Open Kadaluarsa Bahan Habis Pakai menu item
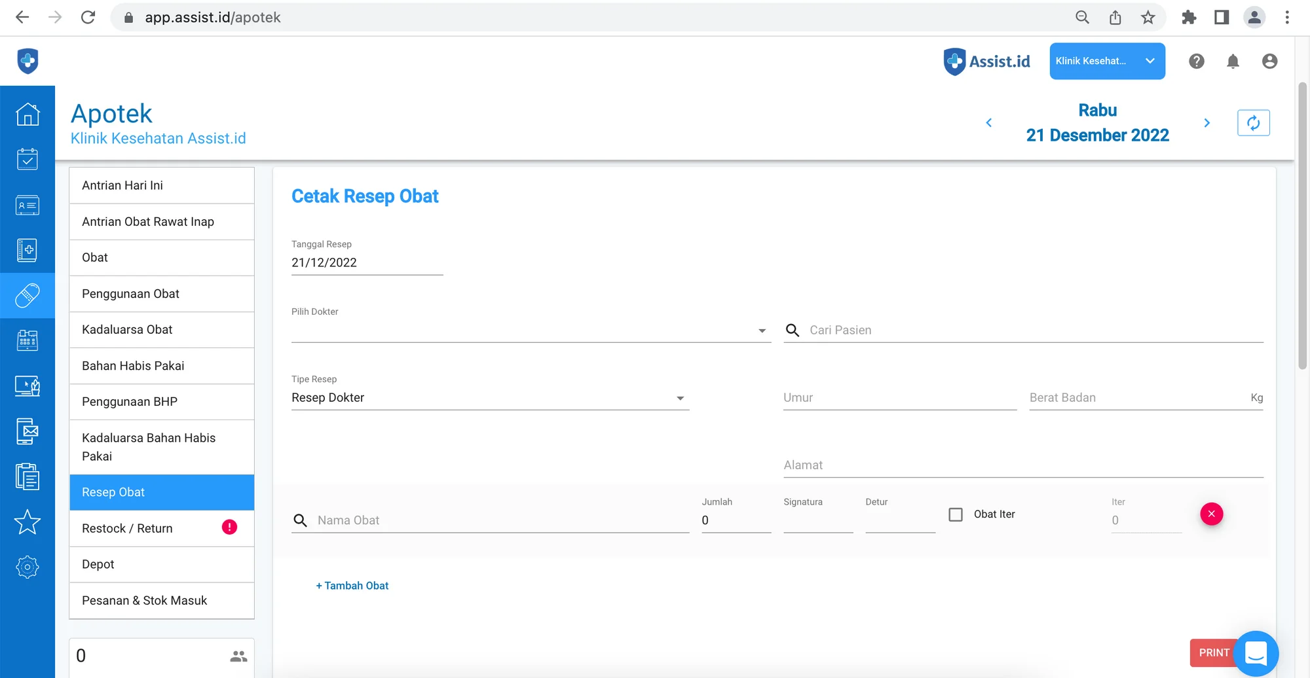The width and height of the screenshot is (1310, 678). (x=162, y=447)
